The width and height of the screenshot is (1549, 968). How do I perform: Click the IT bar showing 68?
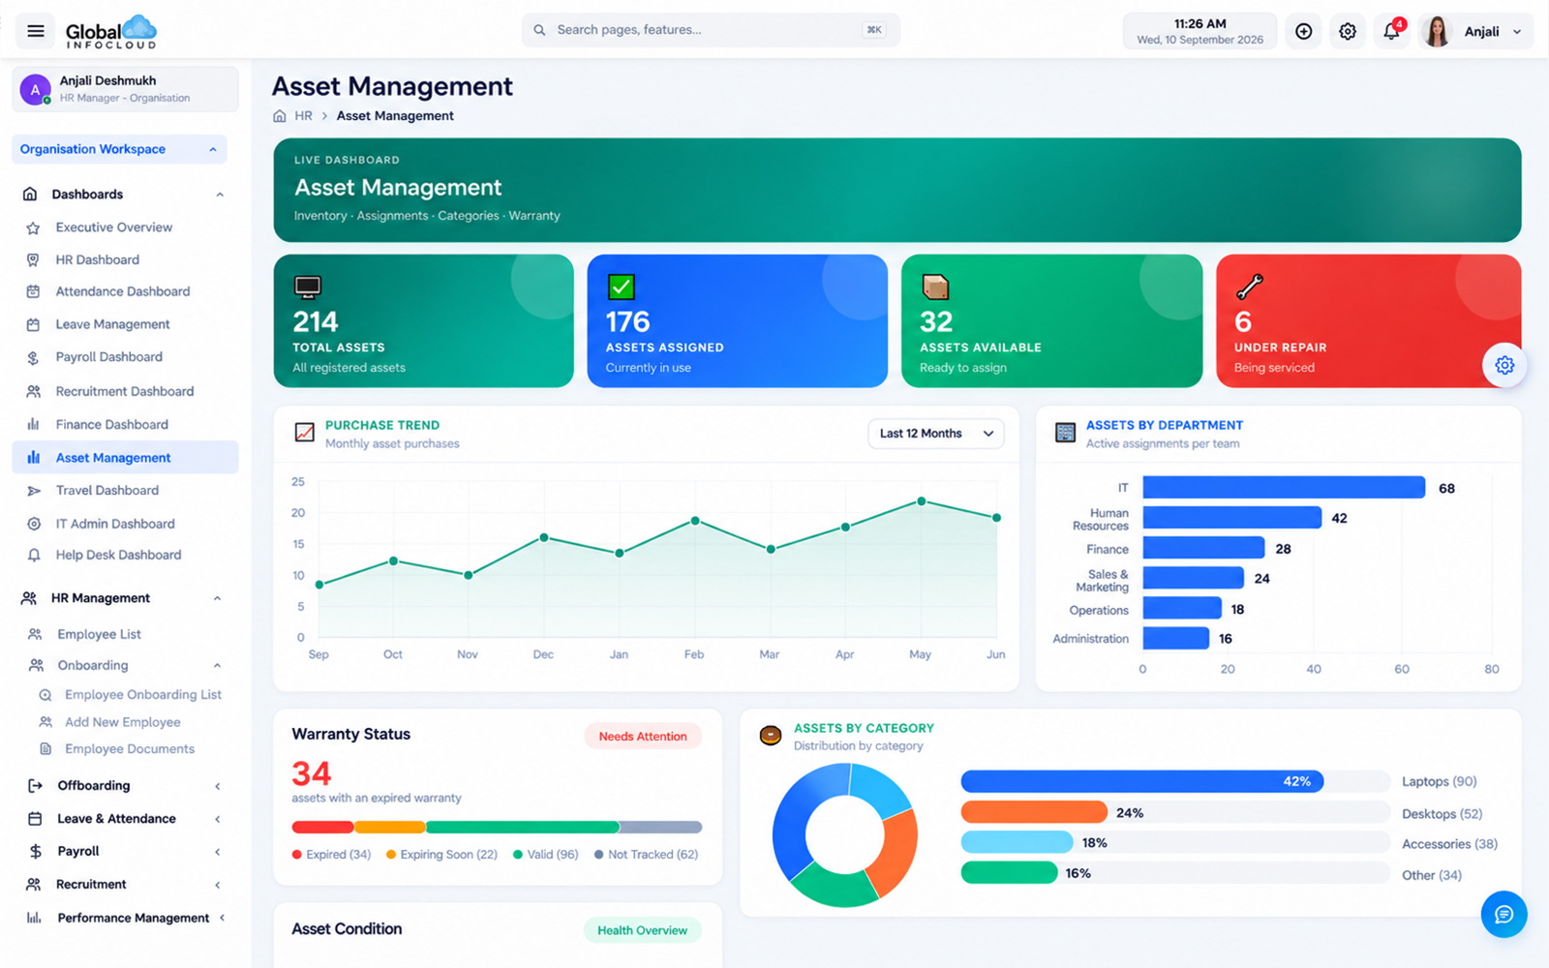[1284, 487]
